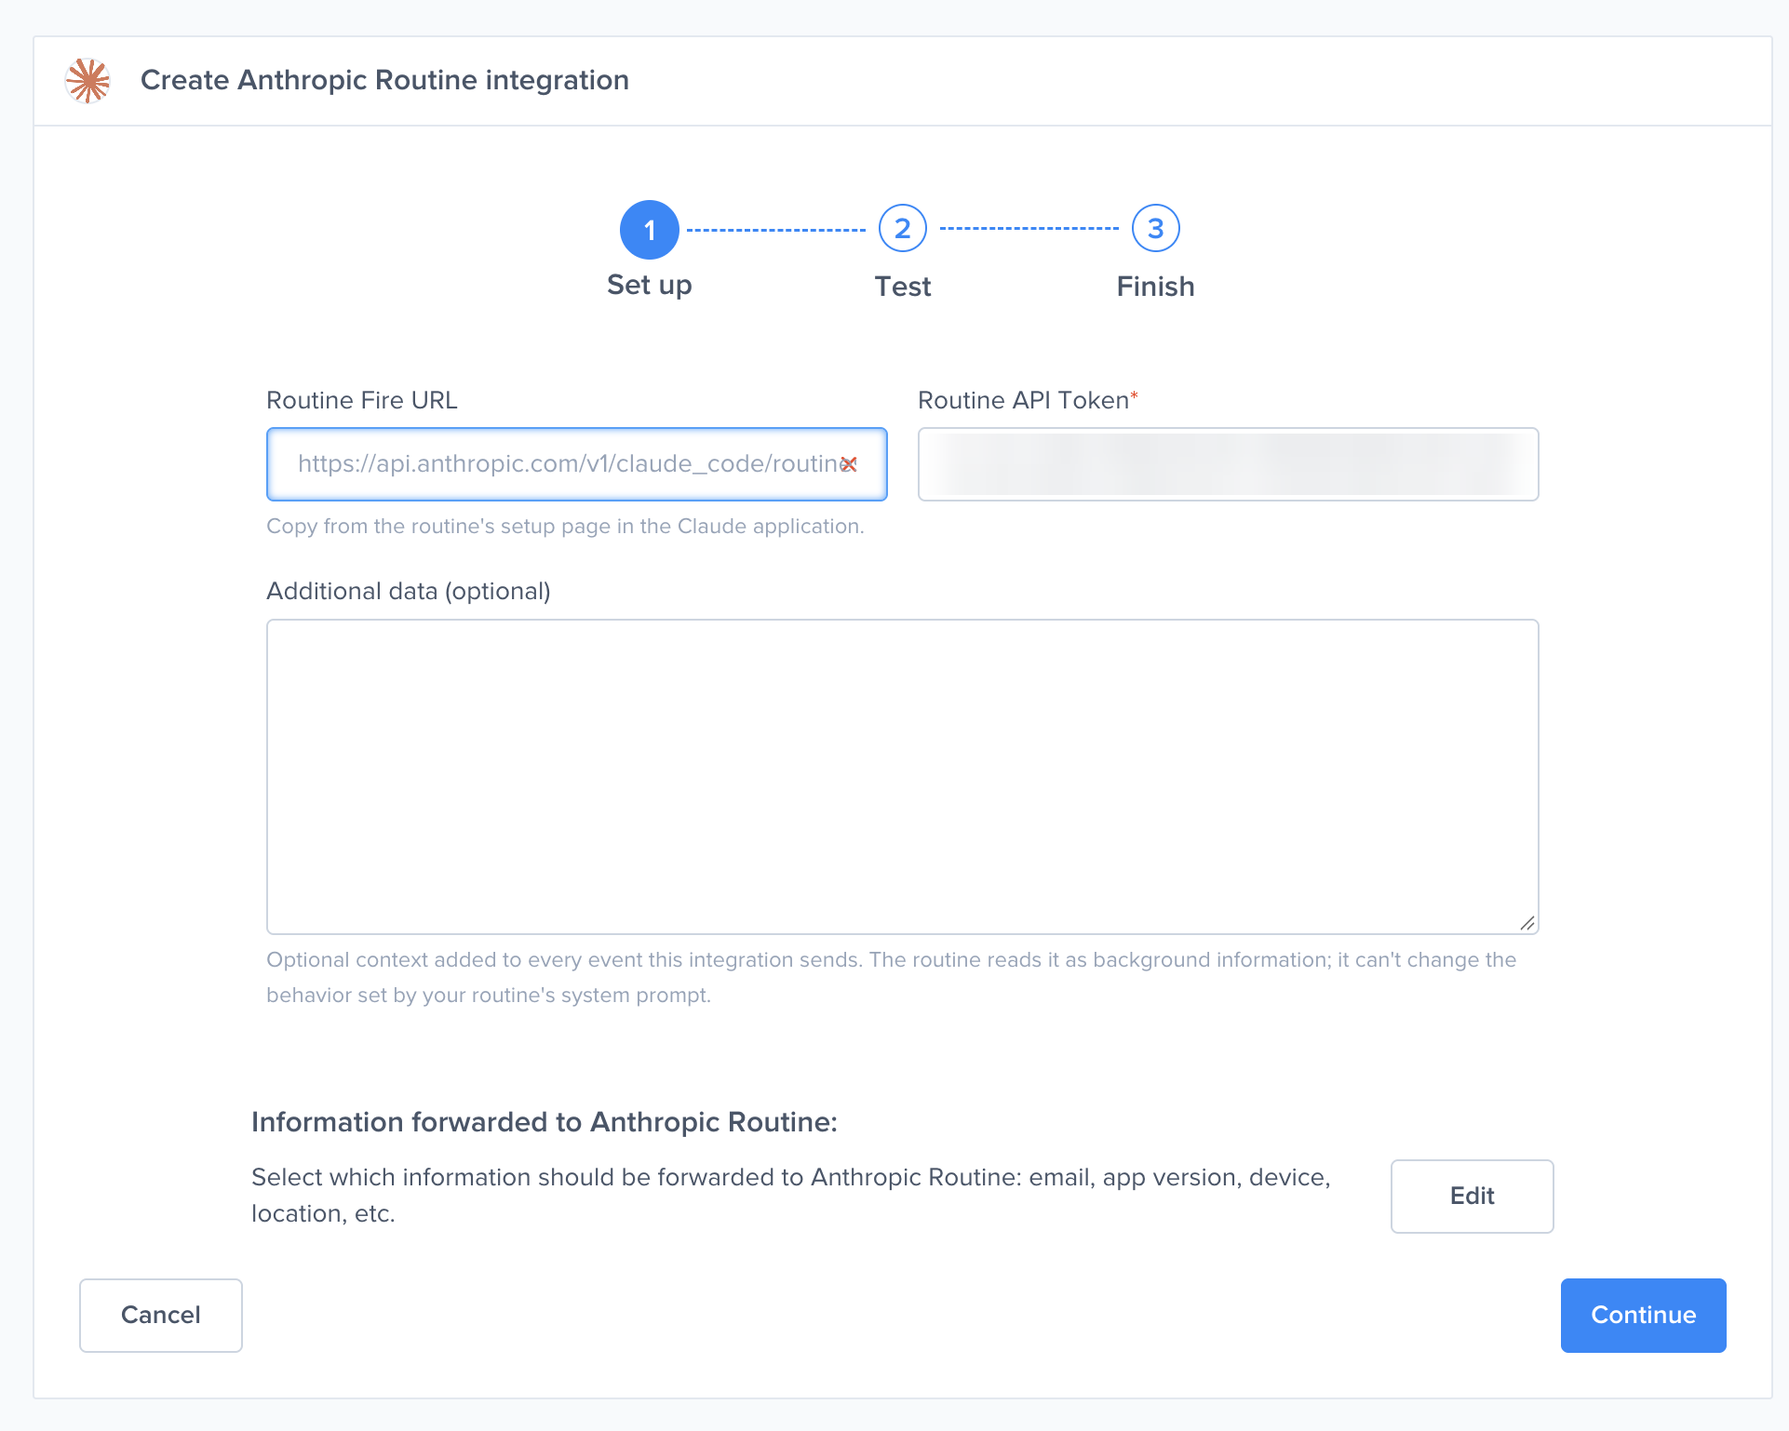
Task: Select step 1 Set up circle
Action: pyautogui.click(x=650, y=229)
